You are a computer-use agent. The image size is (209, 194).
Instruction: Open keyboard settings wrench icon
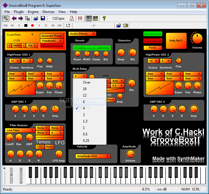coord(95,19)
